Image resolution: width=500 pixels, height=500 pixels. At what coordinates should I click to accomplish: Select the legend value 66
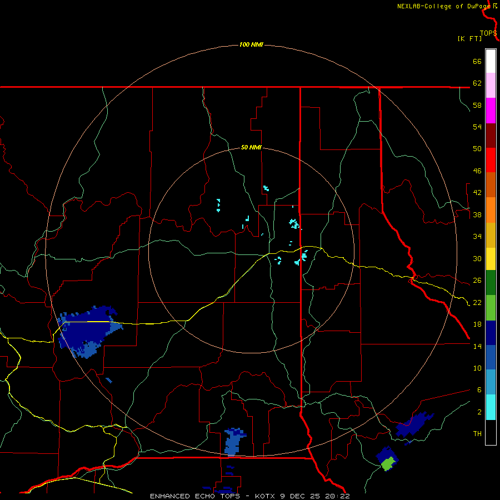click(x=477, y=61)
